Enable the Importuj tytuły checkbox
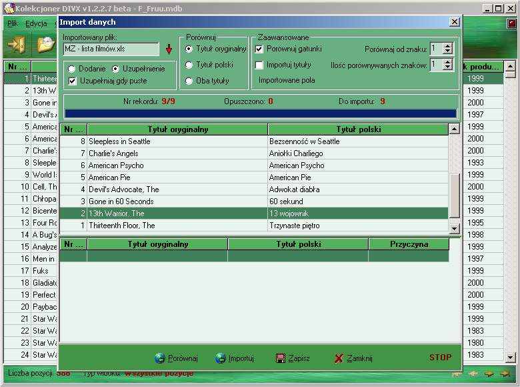Screen dimensions: 520x387 (x=260, y=65)
